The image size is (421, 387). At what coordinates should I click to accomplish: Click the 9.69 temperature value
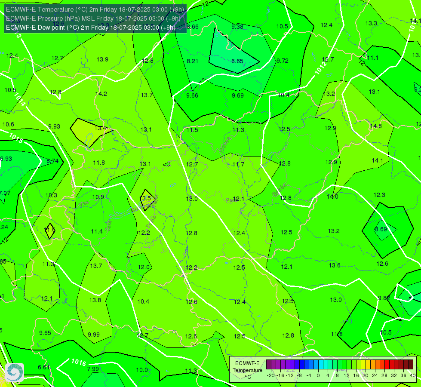[238, 95]
